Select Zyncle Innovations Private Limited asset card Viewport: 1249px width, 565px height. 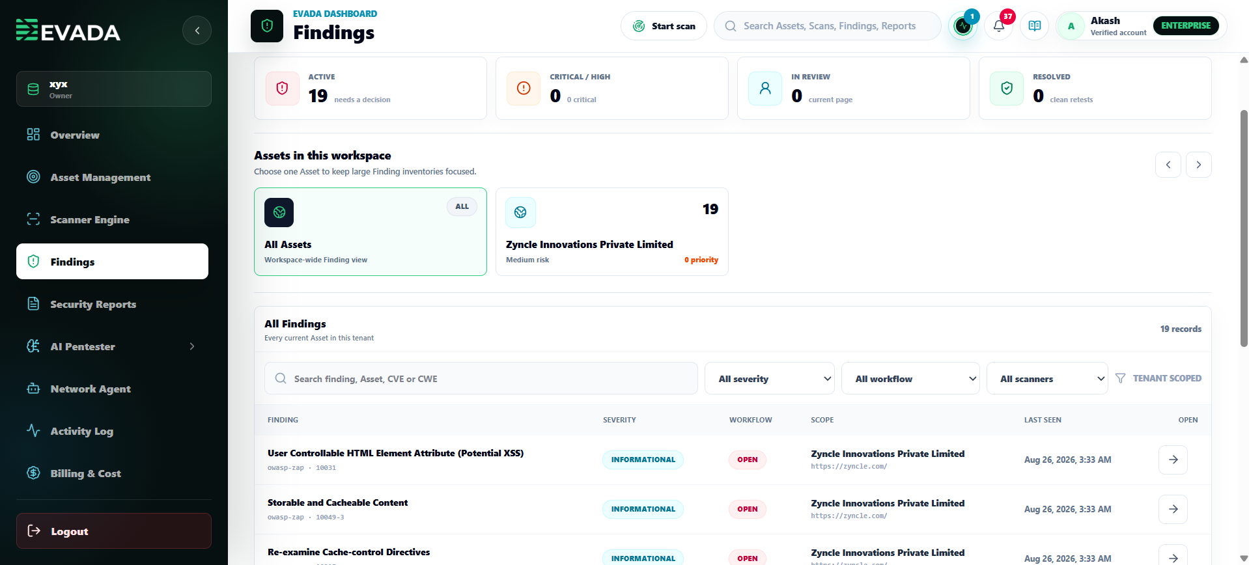pos(612,232)
